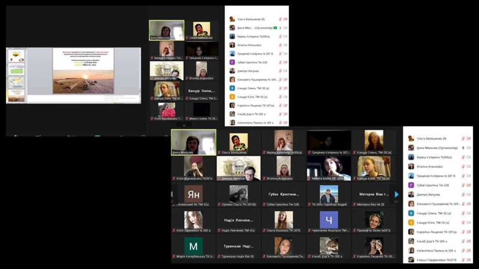Click next page arrow in lower gallery view
The height and width of the screenshot is (269, 479).
pyautogui.click(x=397, y=194)
